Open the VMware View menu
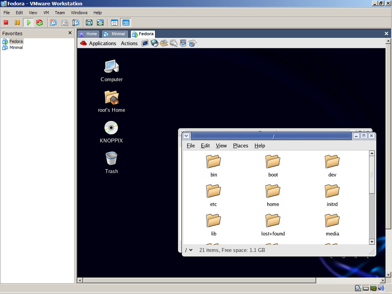The width and height of the screenshot is (392, 294). click(x=33, y=13)
